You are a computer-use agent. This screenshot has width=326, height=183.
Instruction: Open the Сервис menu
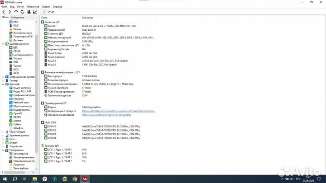(46, 7)
